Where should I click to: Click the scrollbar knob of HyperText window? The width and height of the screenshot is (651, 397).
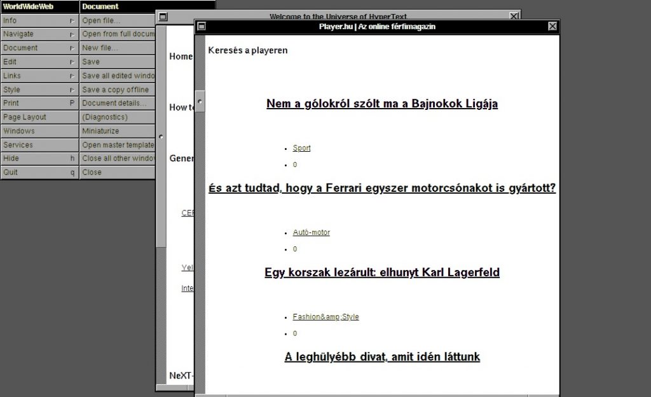click(x=161, y=137)
